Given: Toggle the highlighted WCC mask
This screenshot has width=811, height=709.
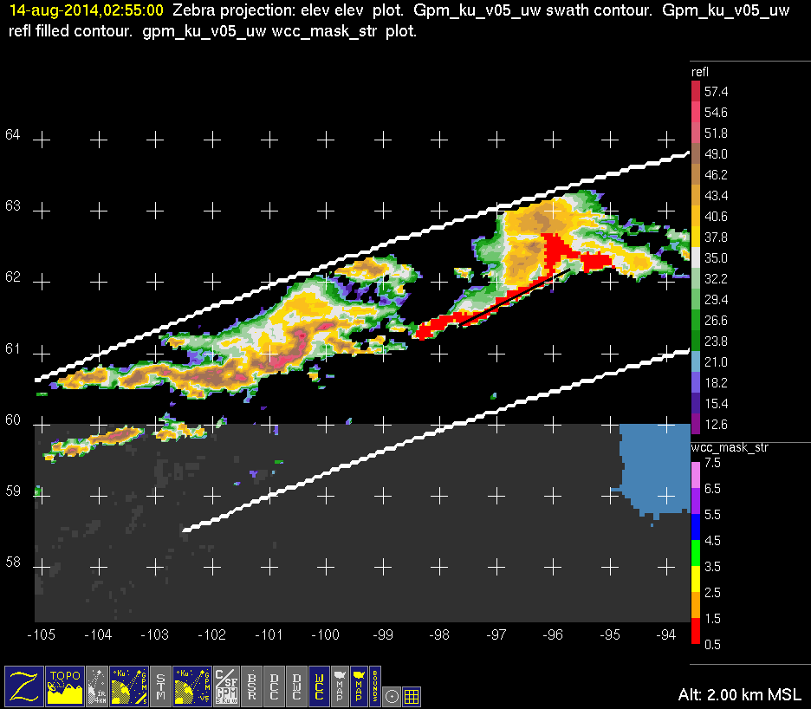Looking at the screenshot, I should tap(318, 686).
